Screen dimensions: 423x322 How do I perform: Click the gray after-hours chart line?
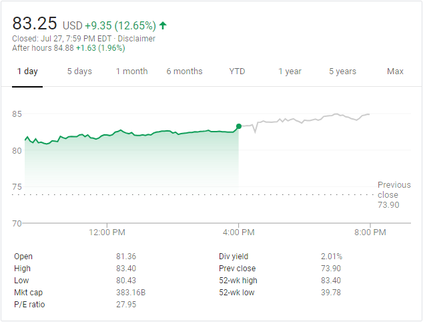(307, 120)
